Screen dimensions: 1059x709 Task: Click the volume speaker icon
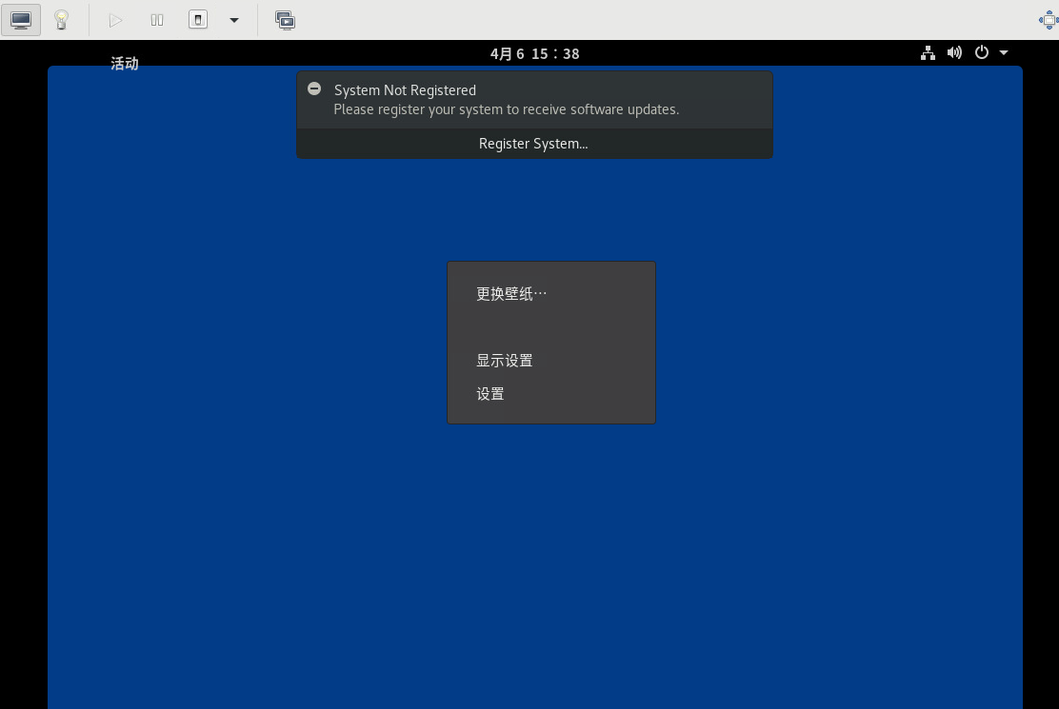click(x=954, y=53)
